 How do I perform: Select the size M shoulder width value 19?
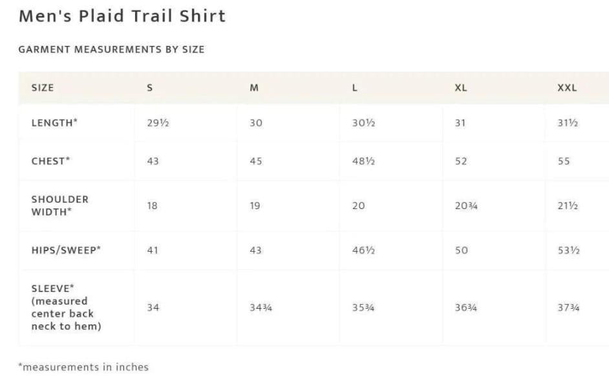(x=255, y=206)
